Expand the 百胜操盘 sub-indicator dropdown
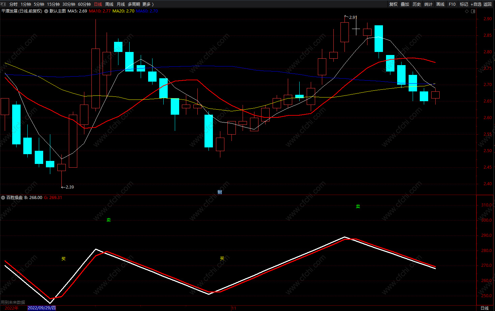This screenshot has width=495, height=311. 3,198
